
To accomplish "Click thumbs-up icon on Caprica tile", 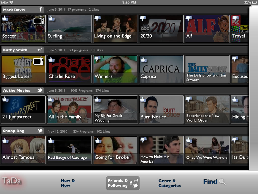I will click(x=143, y=59).
